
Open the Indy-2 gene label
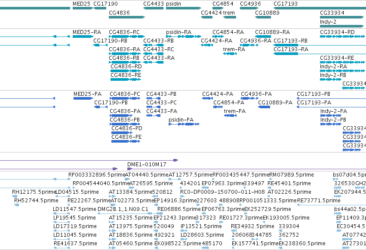coord(328,22)
